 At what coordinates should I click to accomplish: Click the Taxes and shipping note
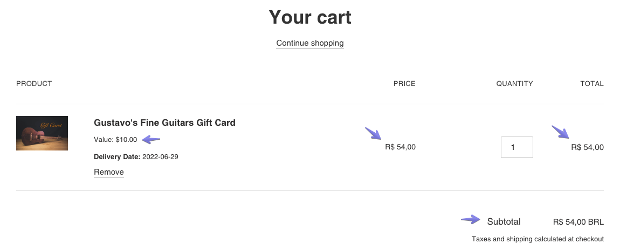tap(538, 239)
